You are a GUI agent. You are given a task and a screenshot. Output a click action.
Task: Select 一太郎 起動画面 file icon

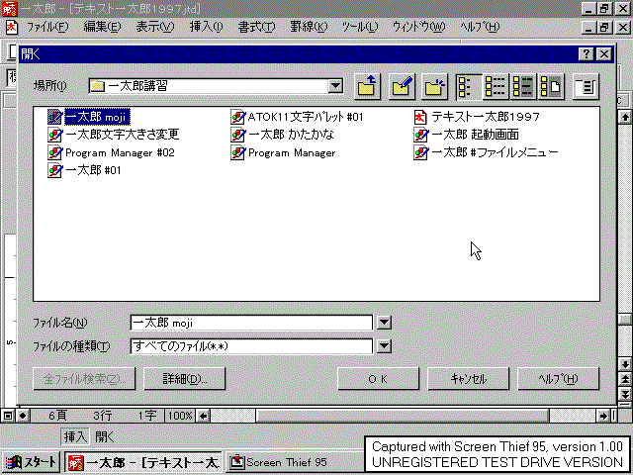[421, 135]
